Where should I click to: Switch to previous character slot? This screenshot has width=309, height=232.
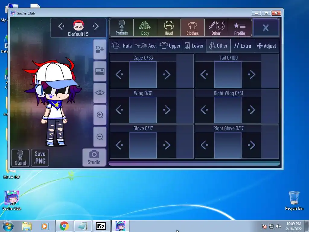(x=61, y=26)
